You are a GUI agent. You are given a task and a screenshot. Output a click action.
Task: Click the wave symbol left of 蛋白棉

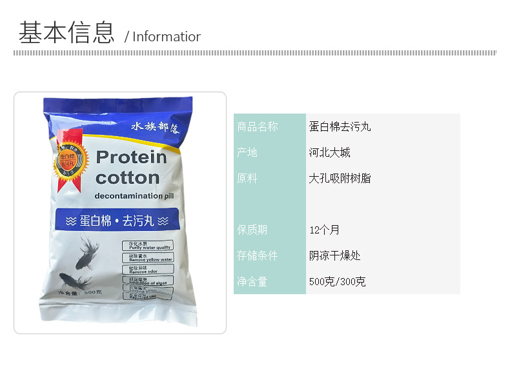71,221
